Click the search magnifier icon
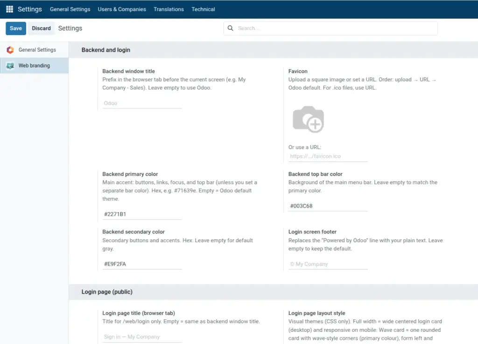 pyautogui.click(x=231, y=28)
